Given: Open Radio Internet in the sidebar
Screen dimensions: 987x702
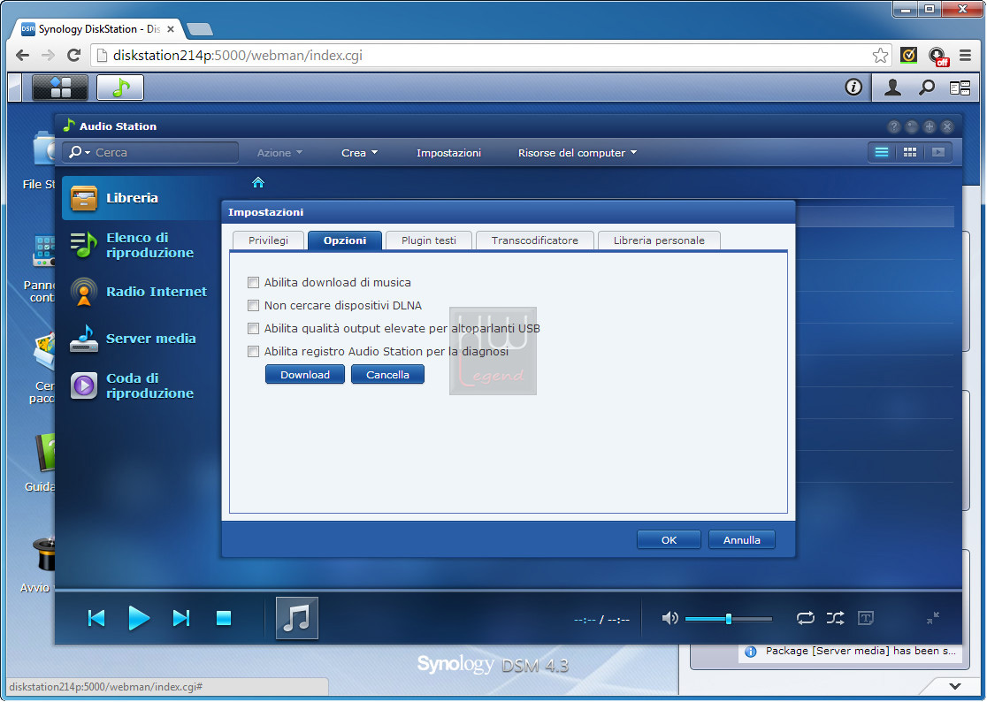Looking at the screenshot, I should [x=141, y=292].
